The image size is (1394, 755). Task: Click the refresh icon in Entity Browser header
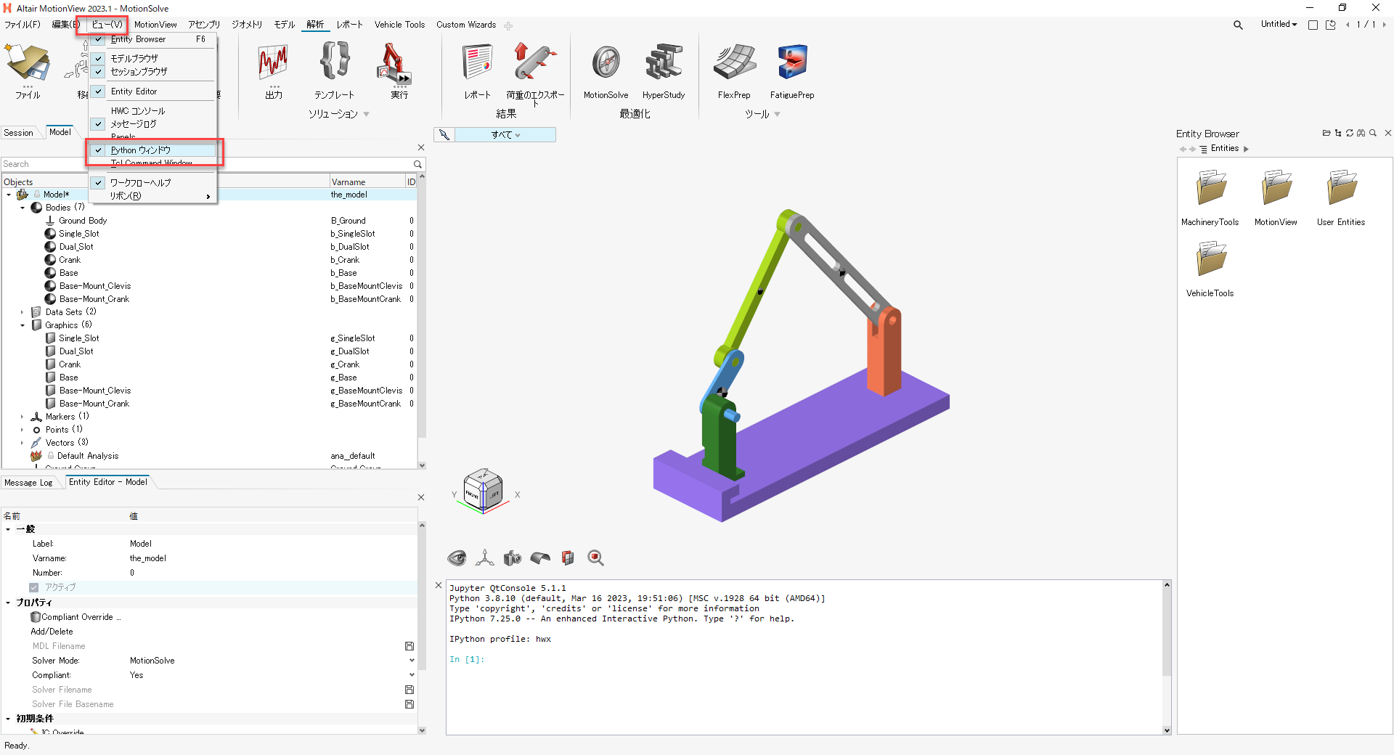[1350, 134]
